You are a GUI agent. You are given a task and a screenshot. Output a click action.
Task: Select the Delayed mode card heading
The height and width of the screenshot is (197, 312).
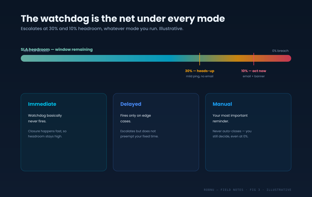(x=131, y=104)
